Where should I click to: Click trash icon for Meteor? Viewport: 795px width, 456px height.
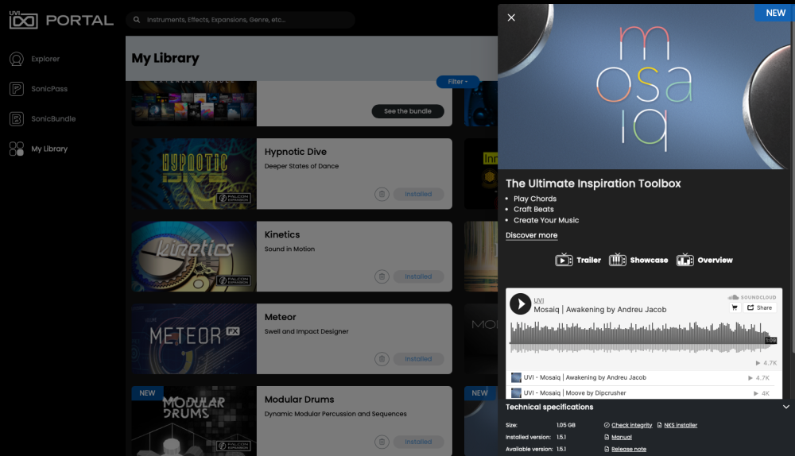click(382, 359)
